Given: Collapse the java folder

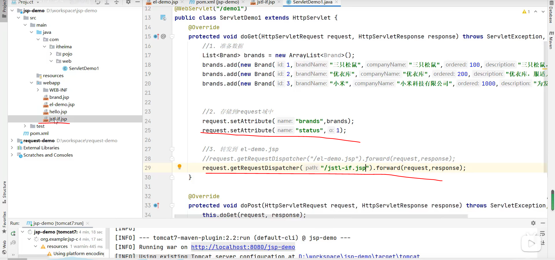Looking at the screenshot, I should click(x=32, y=32).
